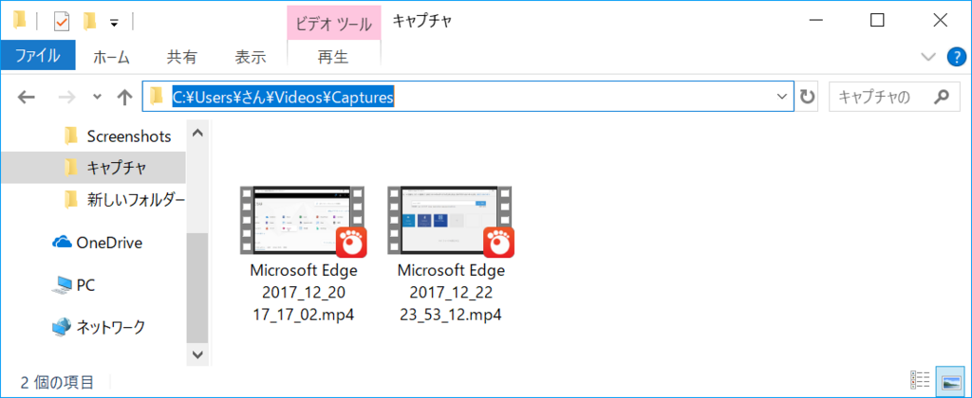Click the blue Help question mark icon

pos(957,58)
